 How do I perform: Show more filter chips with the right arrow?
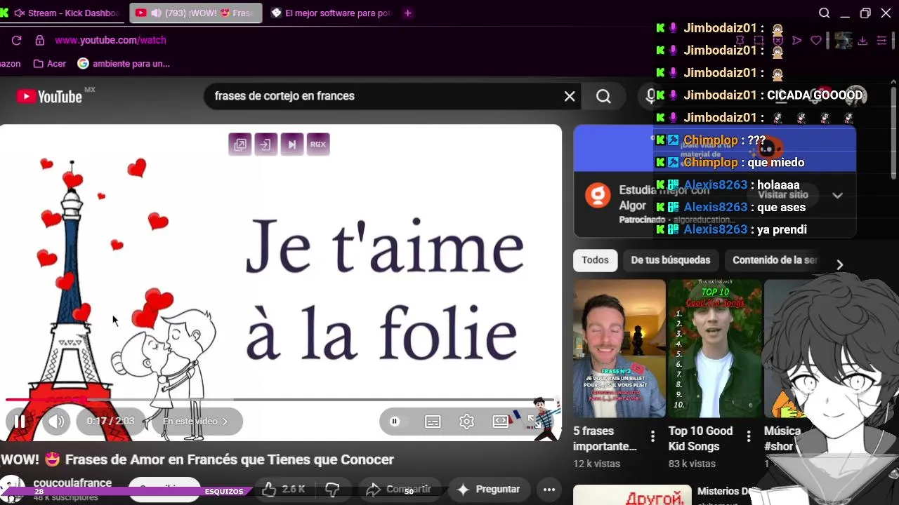839,264
